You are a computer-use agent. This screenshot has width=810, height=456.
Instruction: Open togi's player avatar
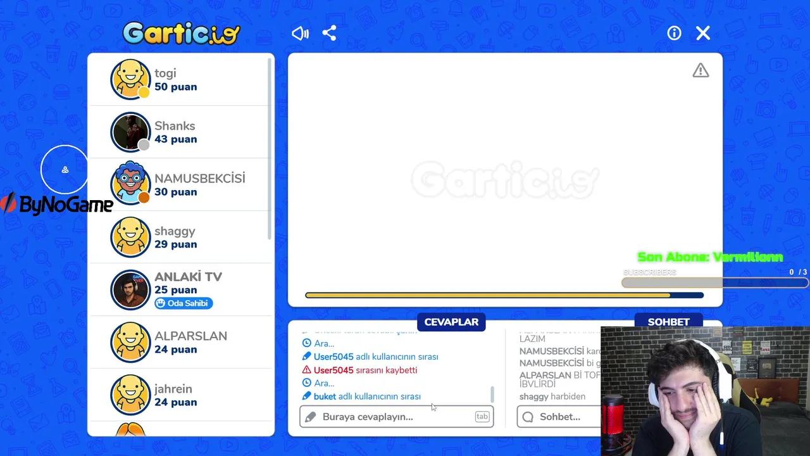coord(130,79)
